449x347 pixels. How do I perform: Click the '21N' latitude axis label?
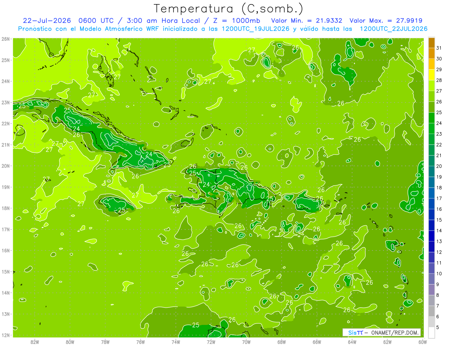pyautogui.click(x=6, y=145)
